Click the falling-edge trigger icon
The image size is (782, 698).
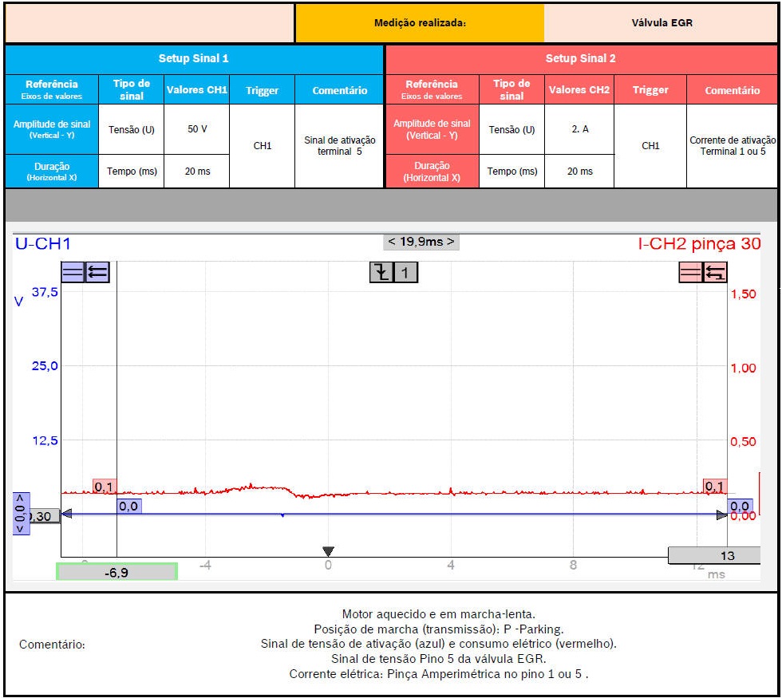coord(381,273)
